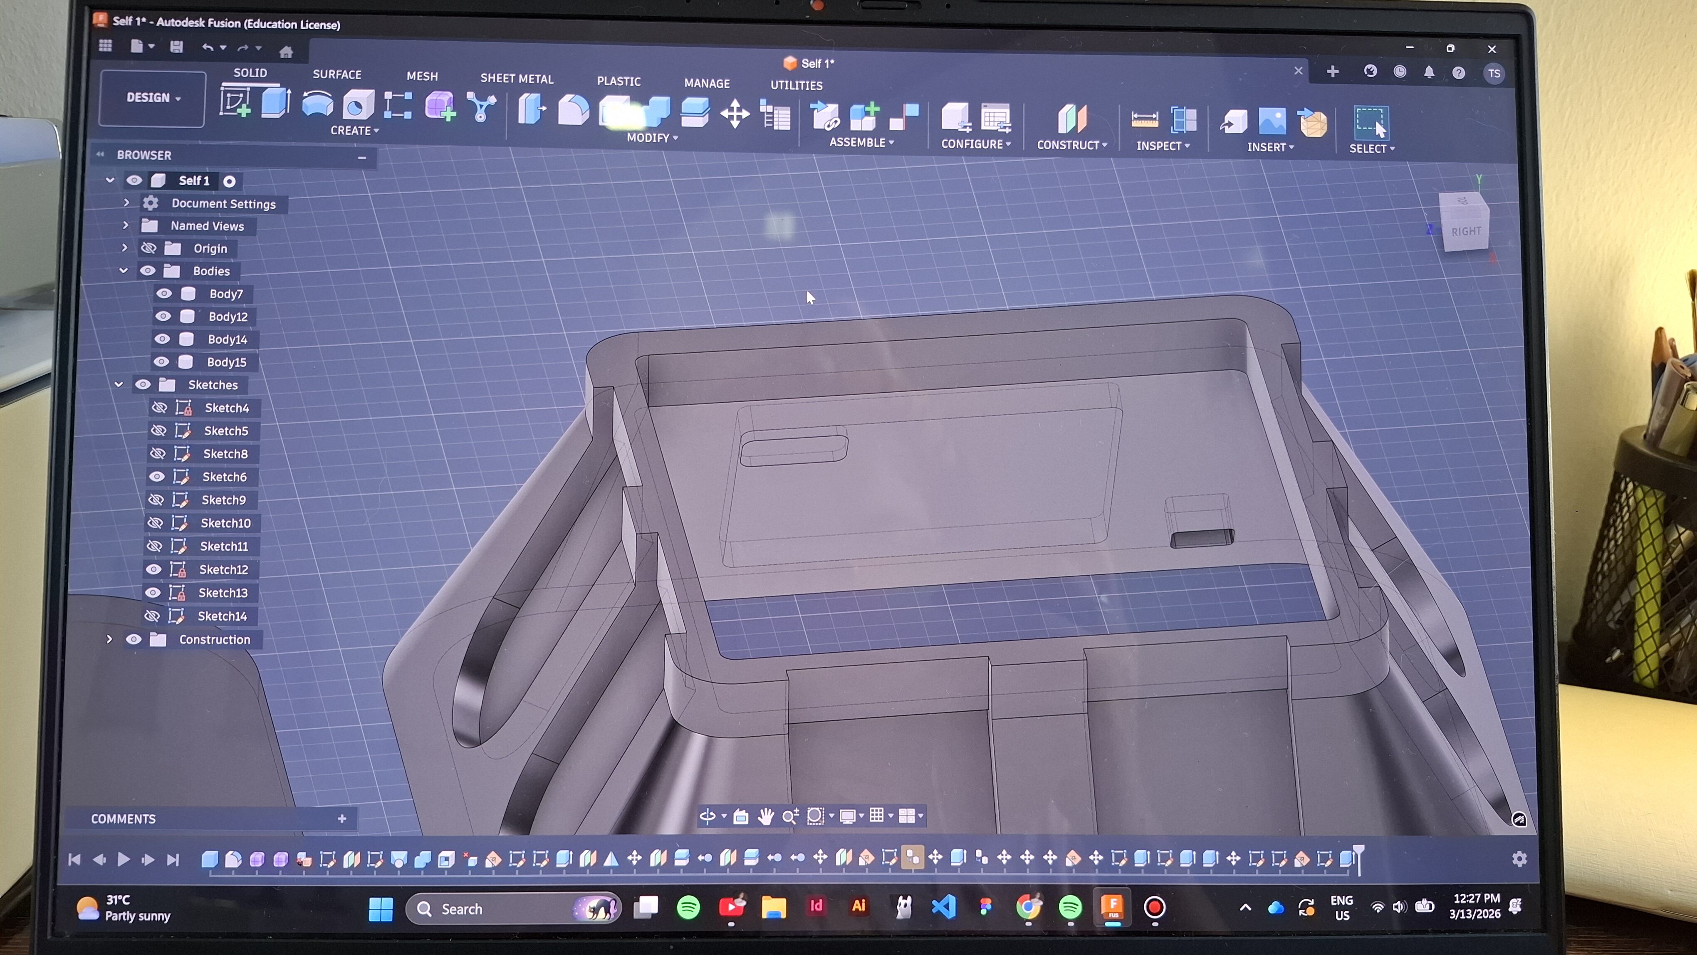Collapse the Bodies folder
This screenshot has width=1697, height=955.
[123, 271]
